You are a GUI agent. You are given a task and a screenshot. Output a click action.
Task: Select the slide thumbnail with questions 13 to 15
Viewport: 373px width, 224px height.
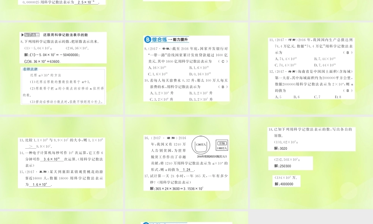click(62, 163)
